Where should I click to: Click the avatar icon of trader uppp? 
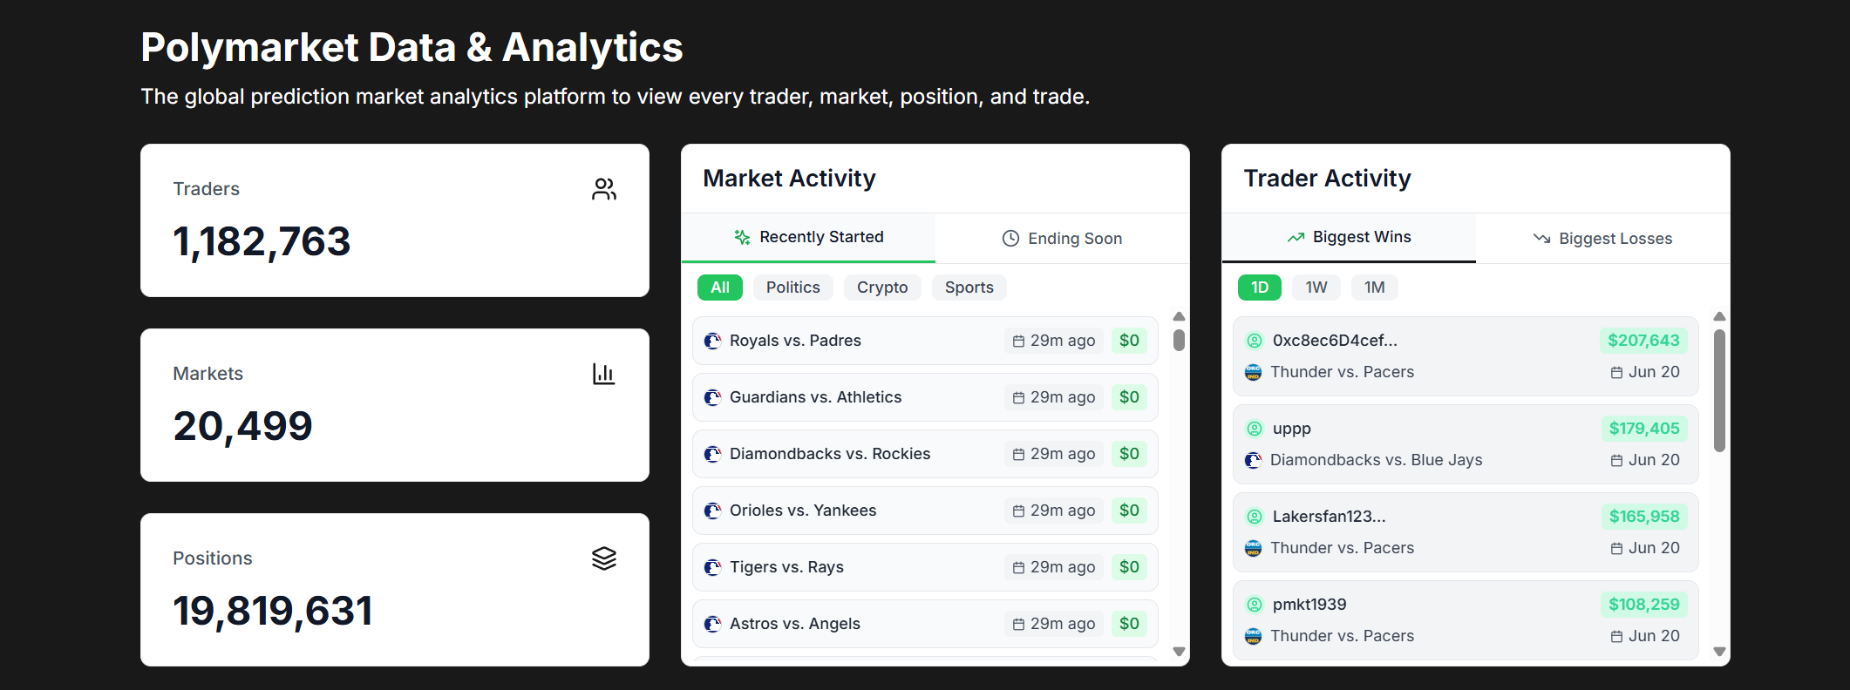tap(1255, 429)
